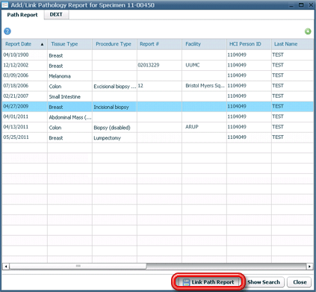Screen dimensions: 316x292
Task: Minimize the dialog window
Action: (291, 5)
